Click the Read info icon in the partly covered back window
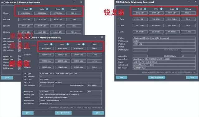This screenshot has height=117, width=199. point(30,9)
